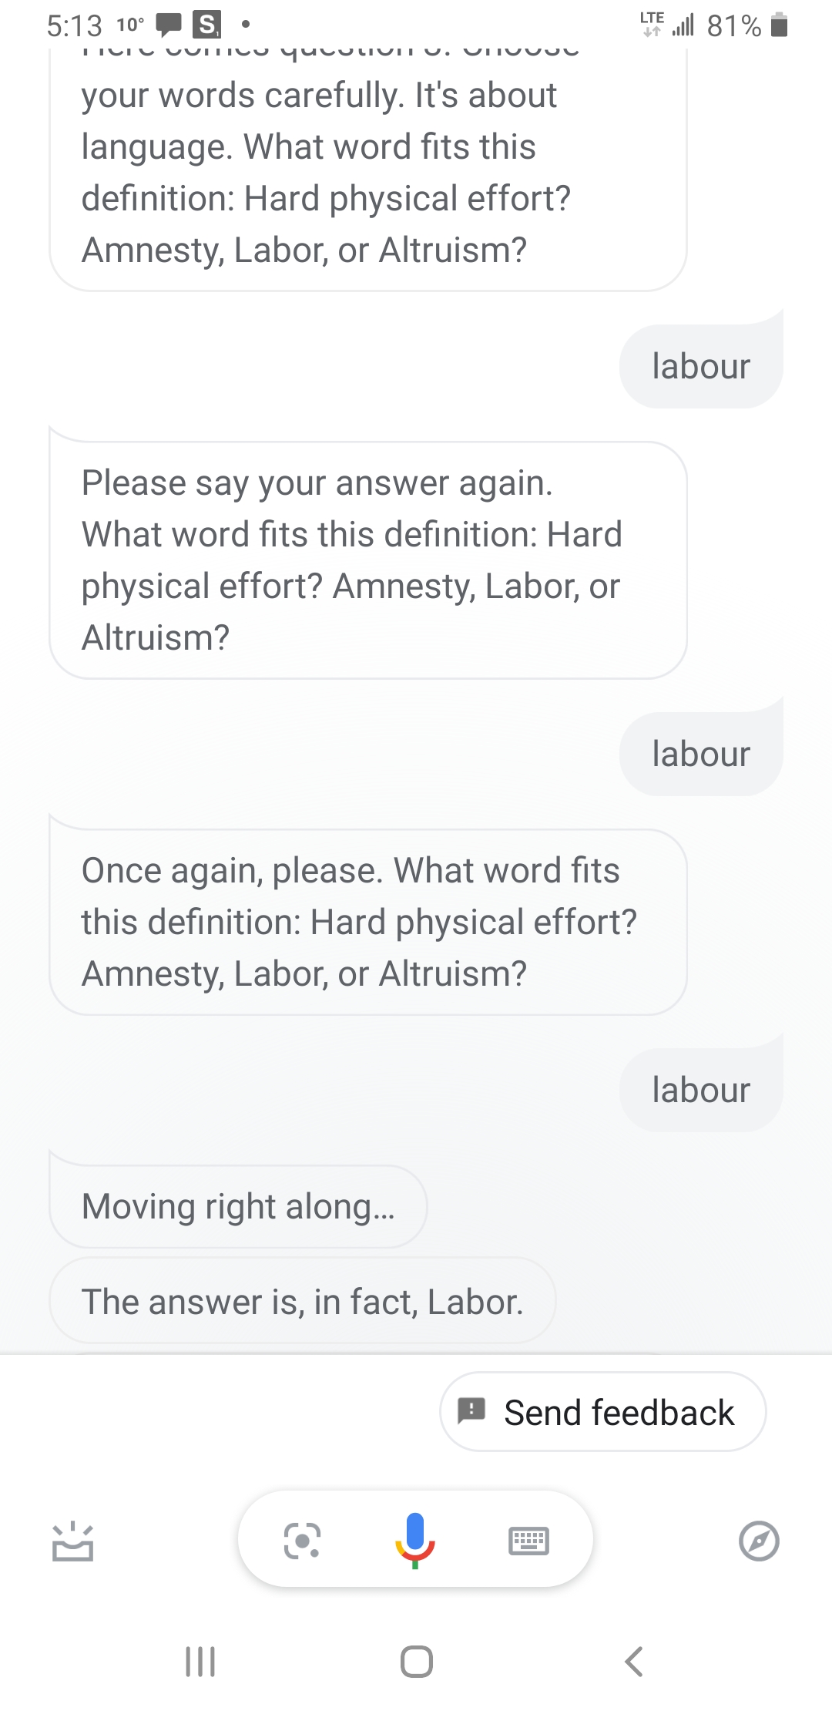Open the keyboard input icon
Image resolution: width=832 pixels, height=1711 pixels.
click(528, 1541)
